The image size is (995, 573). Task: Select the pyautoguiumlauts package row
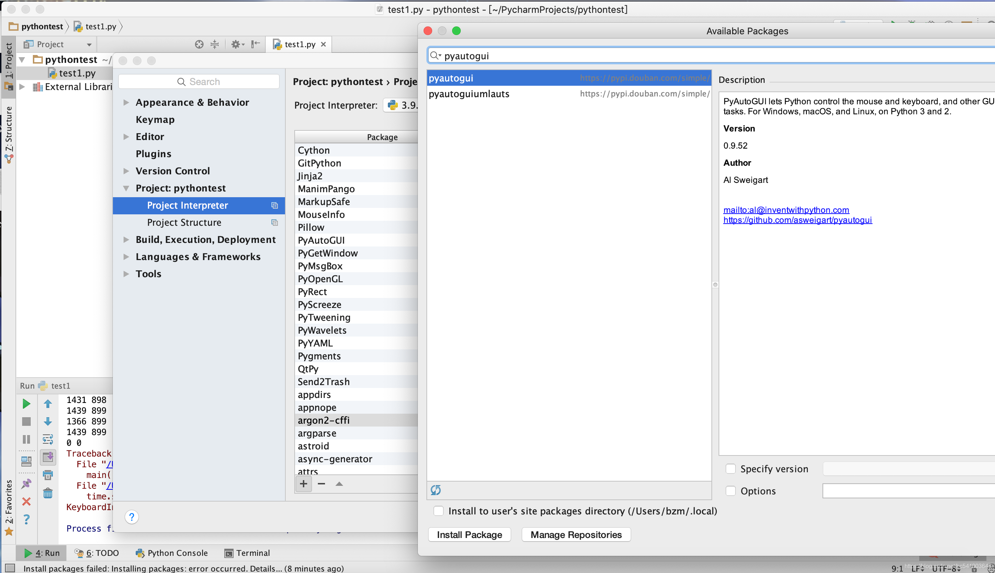(569, 94)
